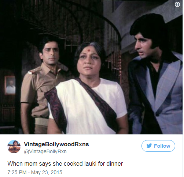Click the man in khaki police uniform
This screenshot has width=184, height=177.
(42, 85)
